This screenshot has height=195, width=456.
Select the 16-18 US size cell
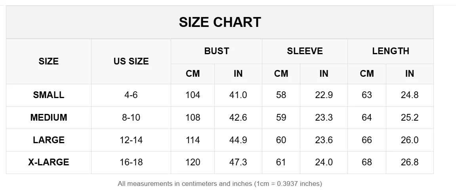click(x=131, y=162)
